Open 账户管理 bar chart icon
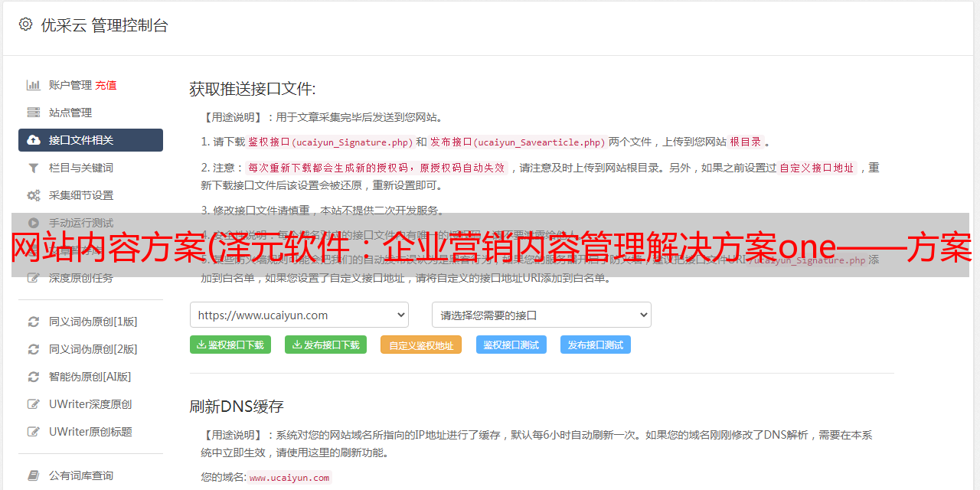The width and height of the screenshot is (980, 490). click(34, 85)
